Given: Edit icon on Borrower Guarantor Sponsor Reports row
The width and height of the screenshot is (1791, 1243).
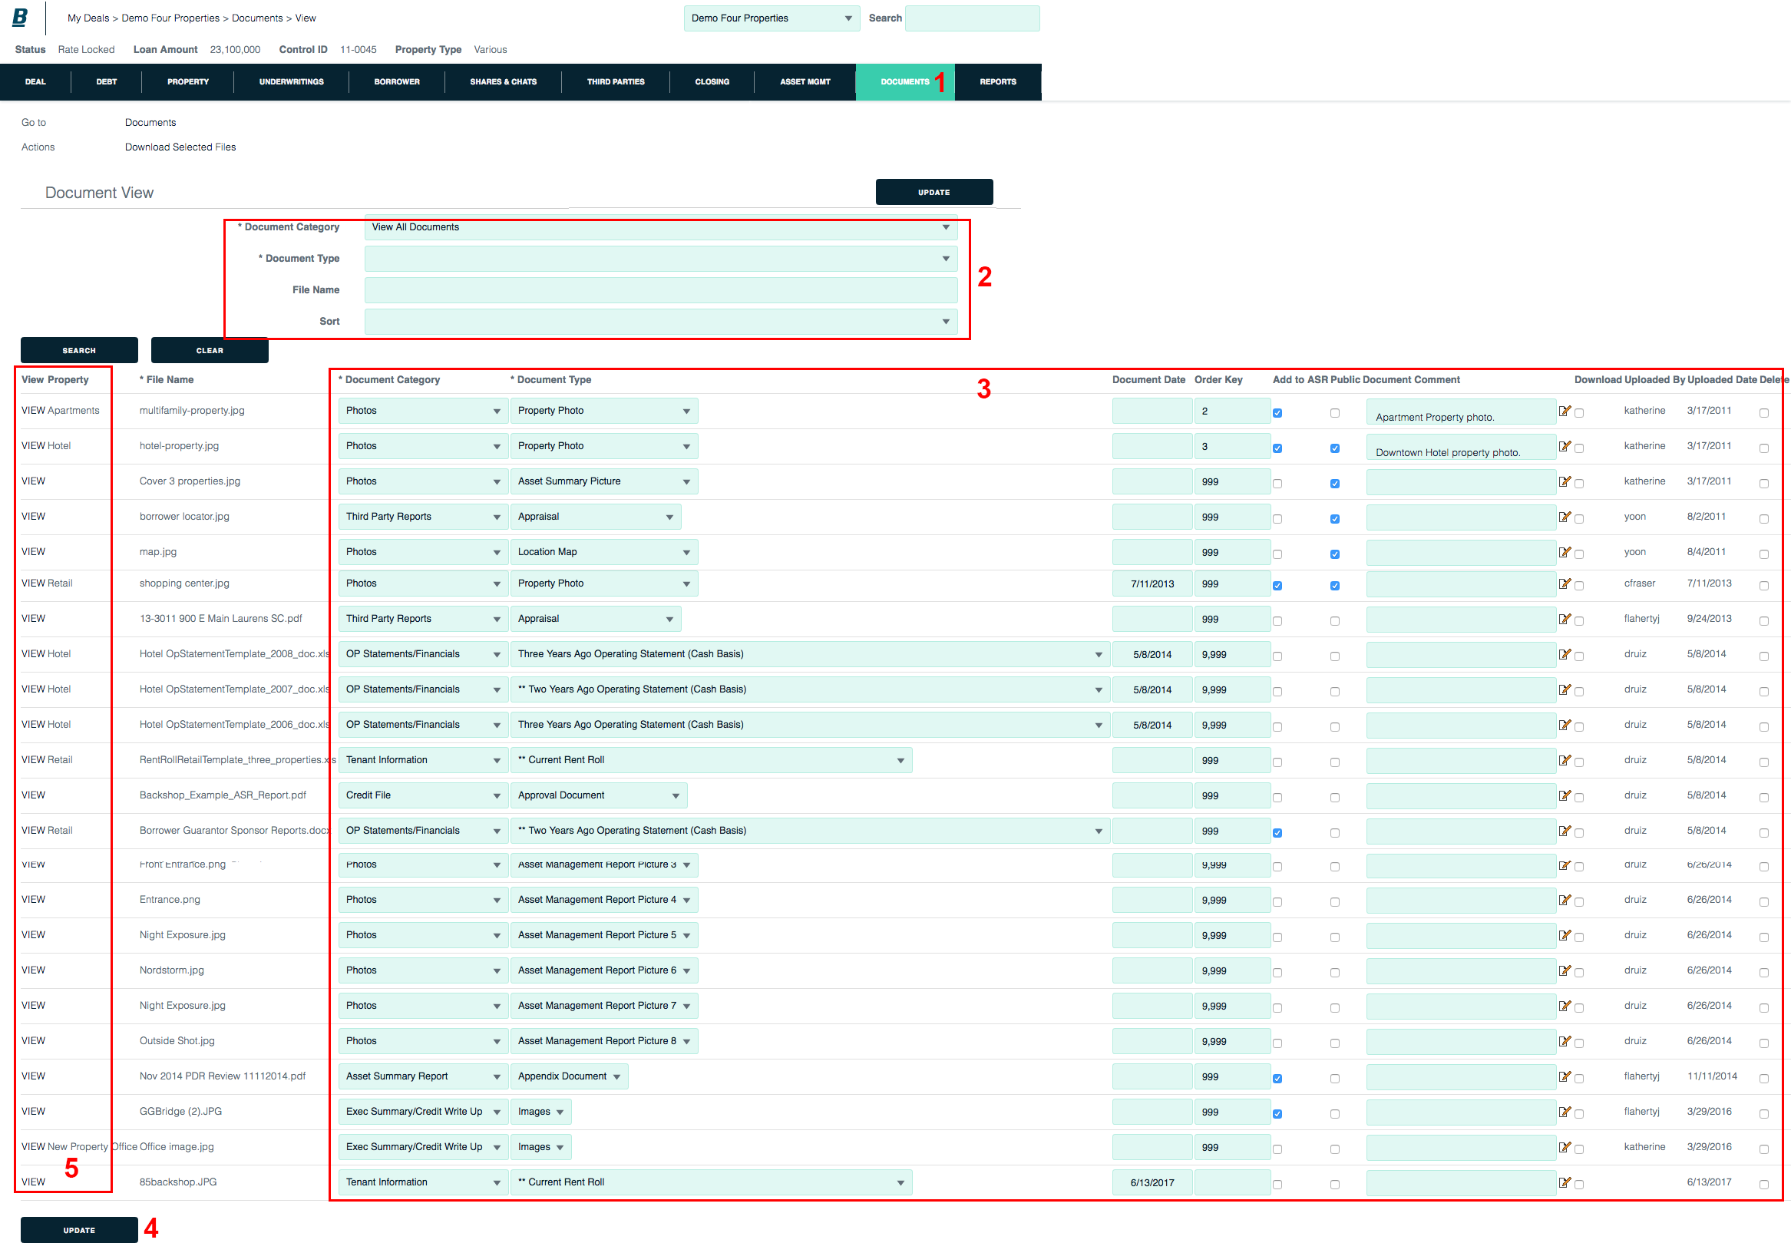Looking at the screenshot, I should click(1565, 831).
